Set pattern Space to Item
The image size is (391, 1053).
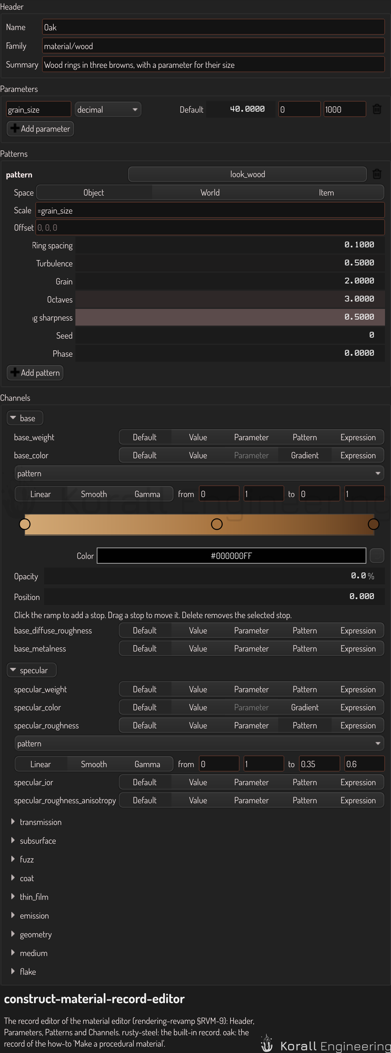(x=326, y=193)
